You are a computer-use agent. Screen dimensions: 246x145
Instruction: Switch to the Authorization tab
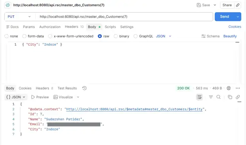coord(50,27)
